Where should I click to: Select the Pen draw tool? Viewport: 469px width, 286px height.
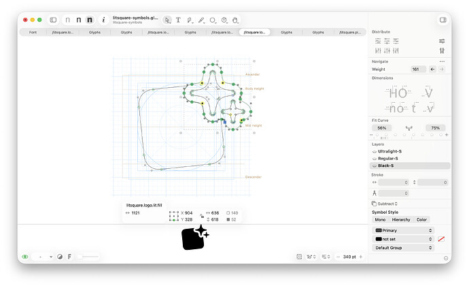point(190,20)
